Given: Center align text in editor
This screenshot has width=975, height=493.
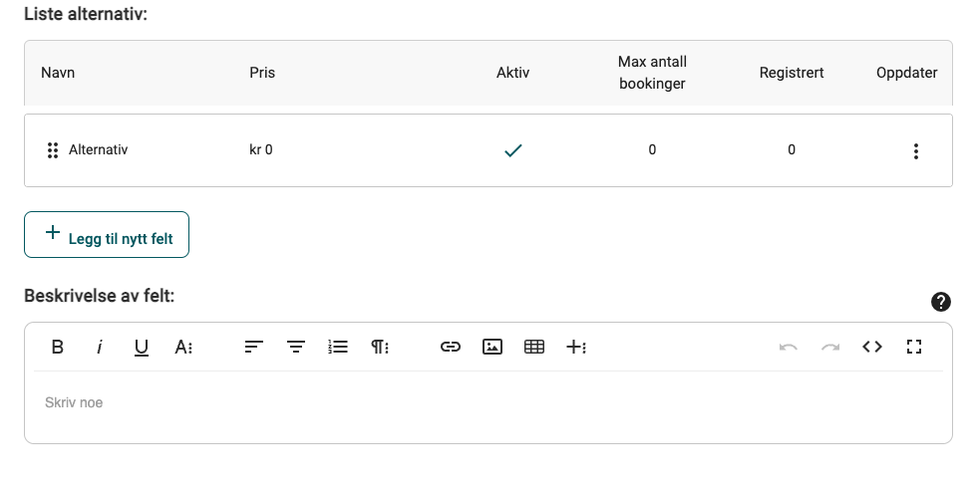Looking at the screenshot, I should click(x=296, y=347).
